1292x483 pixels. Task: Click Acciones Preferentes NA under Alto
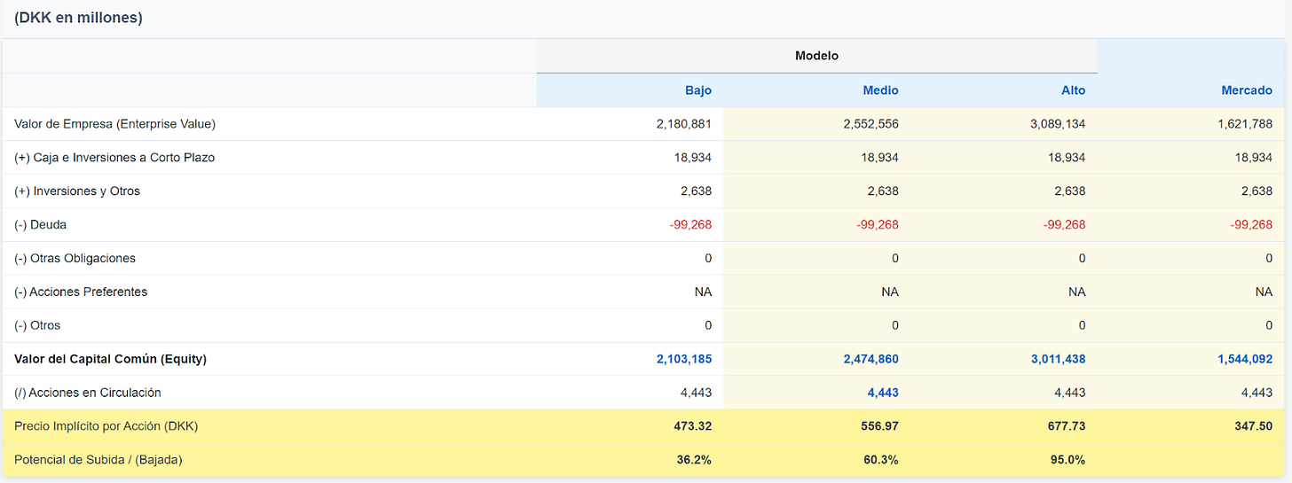(x=1077, y=292)
